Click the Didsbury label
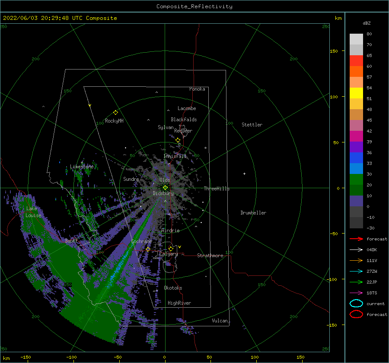Screen dimensions: 389x363 [163, 193]
